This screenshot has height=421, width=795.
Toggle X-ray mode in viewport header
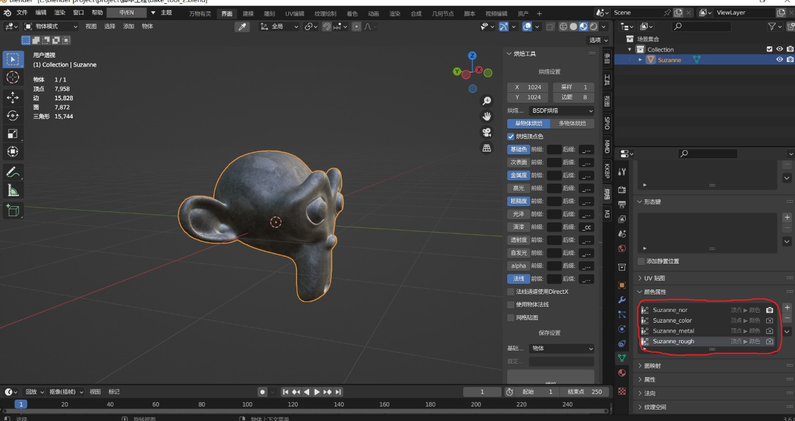(550, 26)
